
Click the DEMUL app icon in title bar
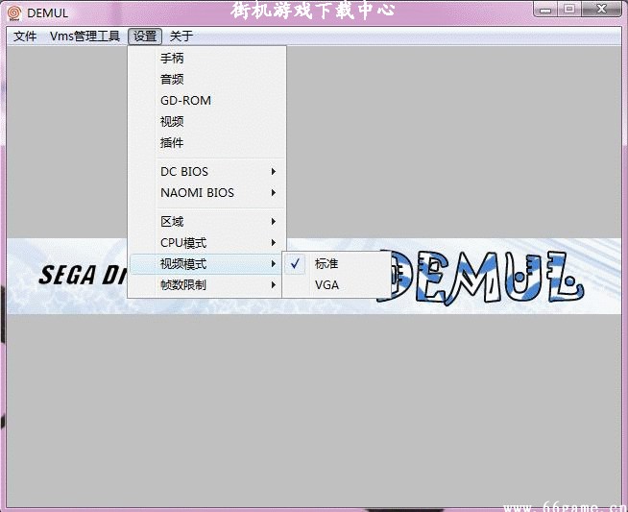13,12
